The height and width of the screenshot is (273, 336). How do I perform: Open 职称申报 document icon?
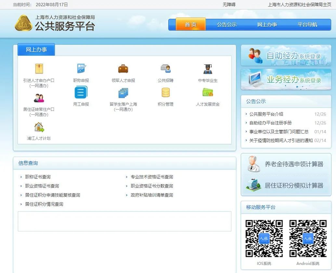click(x=81, y=69)
